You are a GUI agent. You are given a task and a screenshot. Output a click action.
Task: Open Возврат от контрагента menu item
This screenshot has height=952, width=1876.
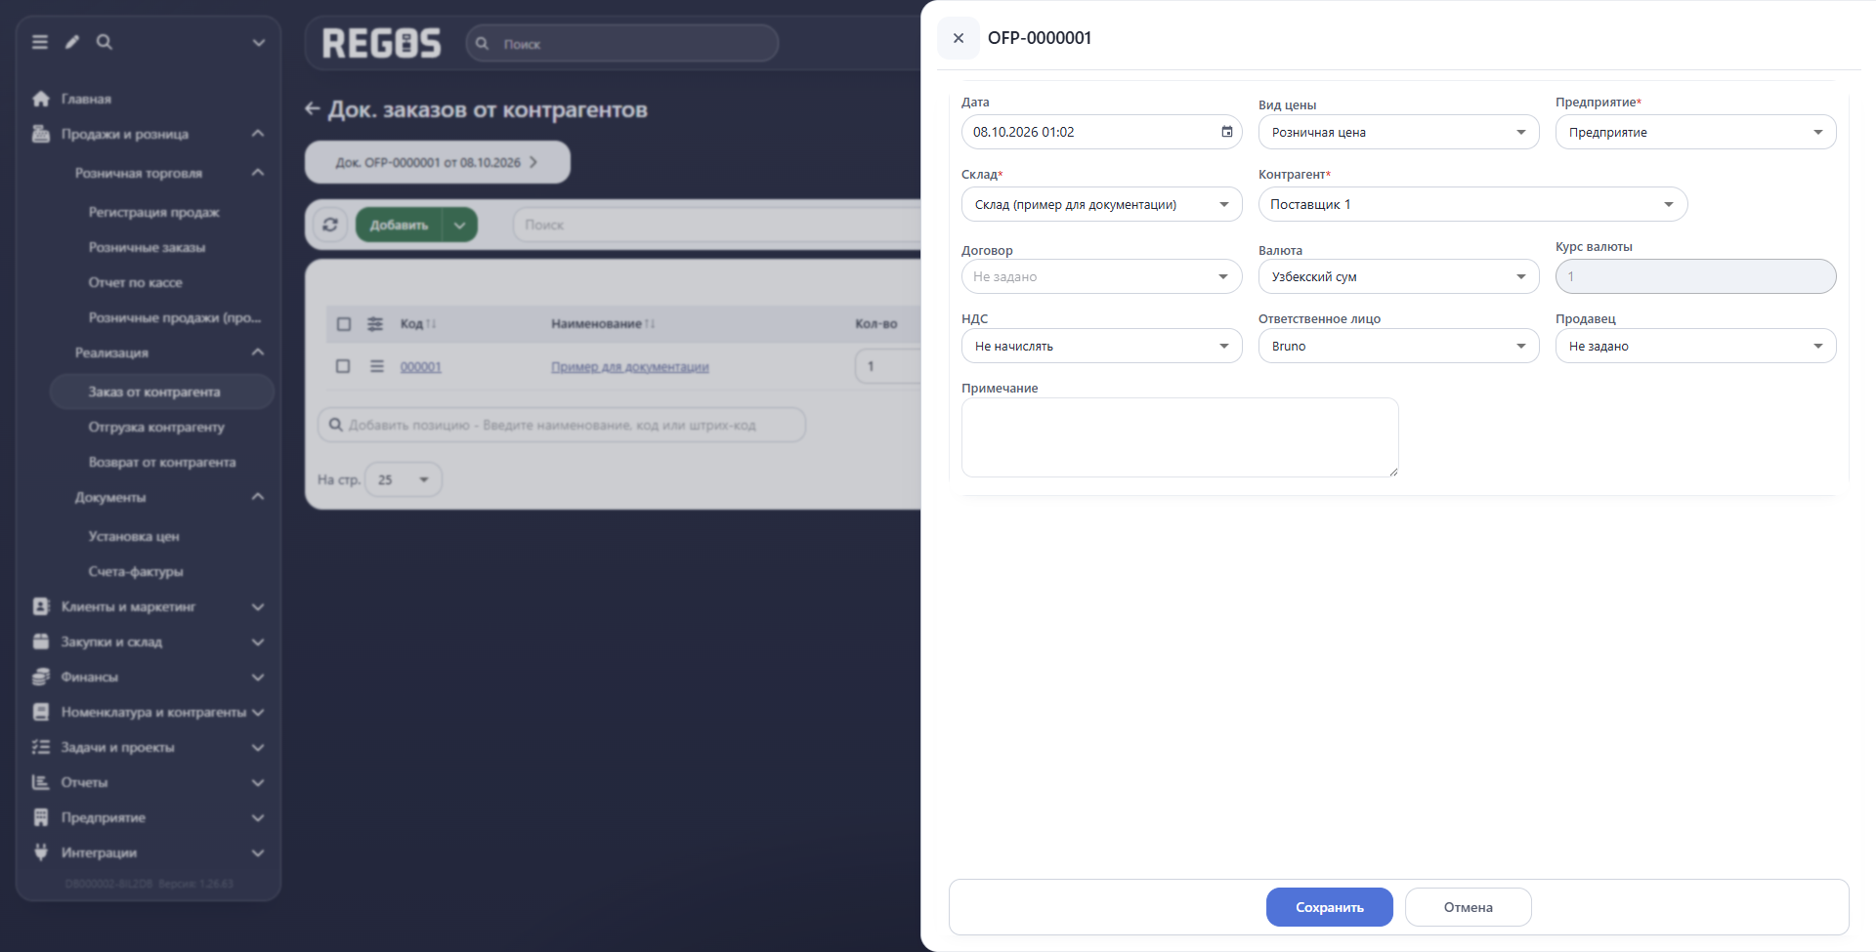[161, 462]
